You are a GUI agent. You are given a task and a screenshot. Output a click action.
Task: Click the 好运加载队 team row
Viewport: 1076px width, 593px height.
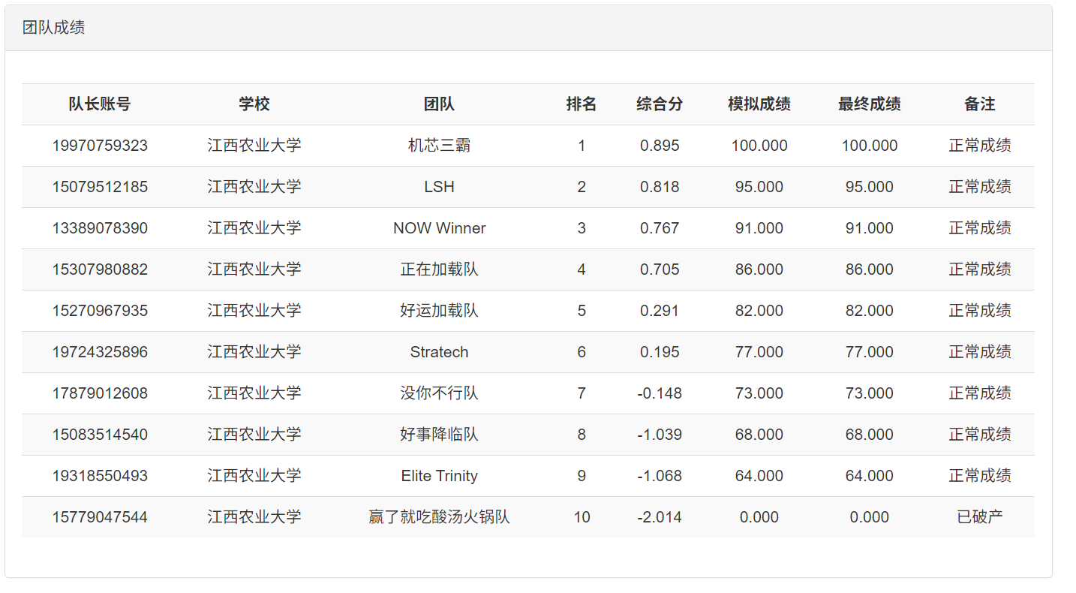pyautogui.click(x=439, y=311)
